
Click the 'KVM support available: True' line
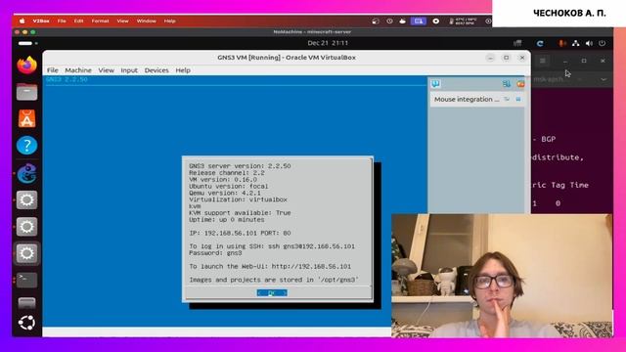click(x=240, y=213)
